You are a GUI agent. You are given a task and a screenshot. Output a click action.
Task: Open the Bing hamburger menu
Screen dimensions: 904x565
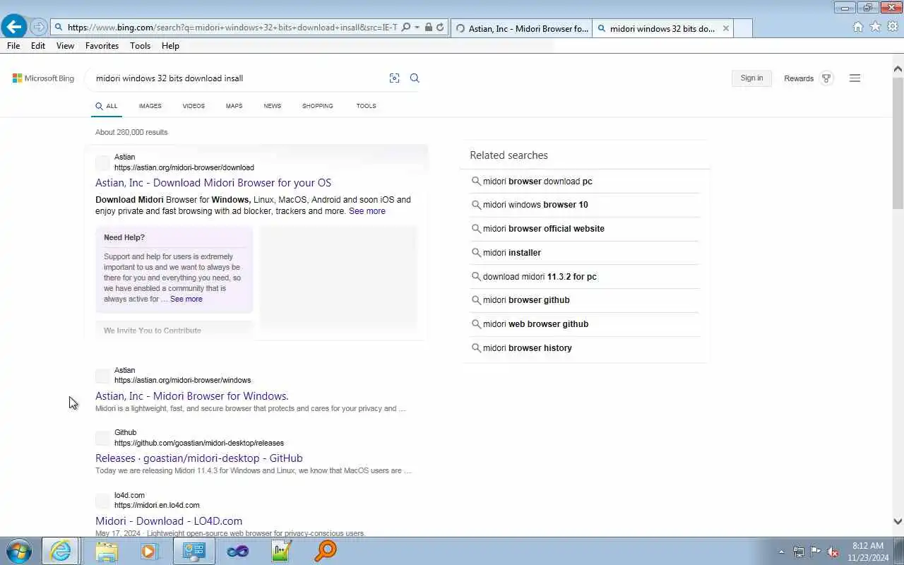click(855, 78)
